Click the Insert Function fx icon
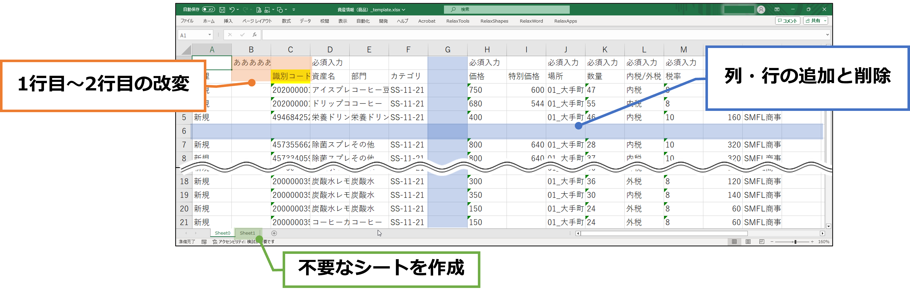910x292 pixels. coord(254,35)
